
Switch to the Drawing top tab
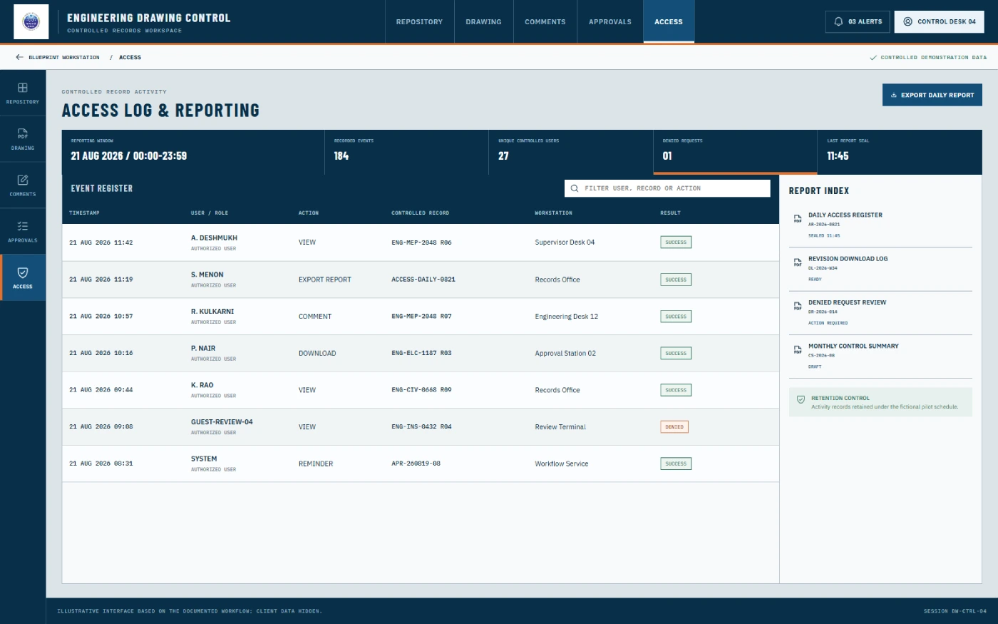483,21
